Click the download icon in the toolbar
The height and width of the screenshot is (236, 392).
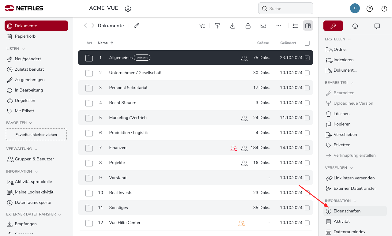pyautogui.click(x=232, y=26)
